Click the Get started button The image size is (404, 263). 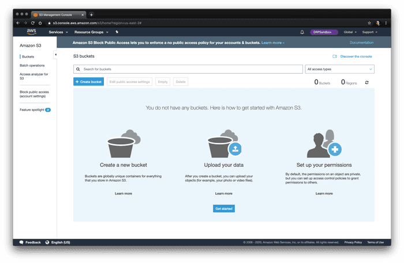coord(224,208)
